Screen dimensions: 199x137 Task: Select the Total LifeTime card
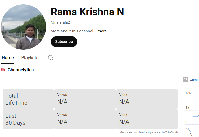click(28, 99)
